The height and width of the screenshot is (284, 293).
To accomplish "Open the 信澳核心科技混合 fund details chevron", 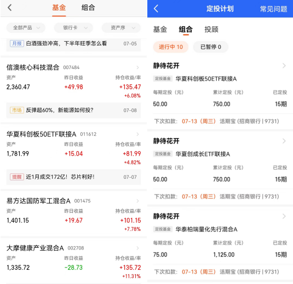I will click(x=137, y=67).
